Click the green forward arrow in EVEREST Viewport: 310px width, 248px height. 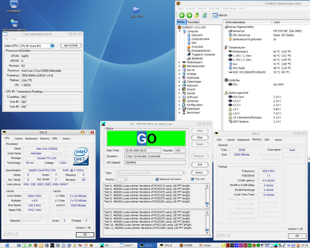coord(189,15)
